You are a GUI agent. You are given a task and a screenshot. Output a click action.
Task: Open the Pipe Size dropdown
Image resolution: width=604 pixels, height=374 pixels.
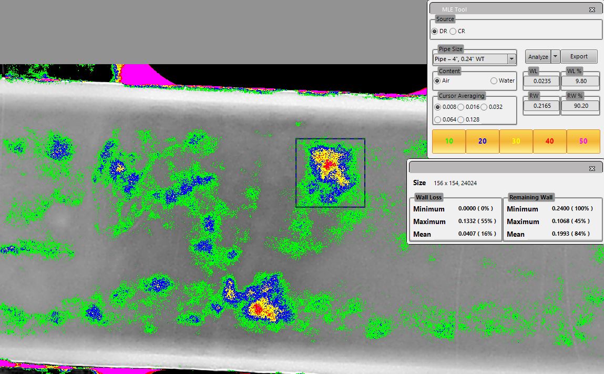[511, 59]
